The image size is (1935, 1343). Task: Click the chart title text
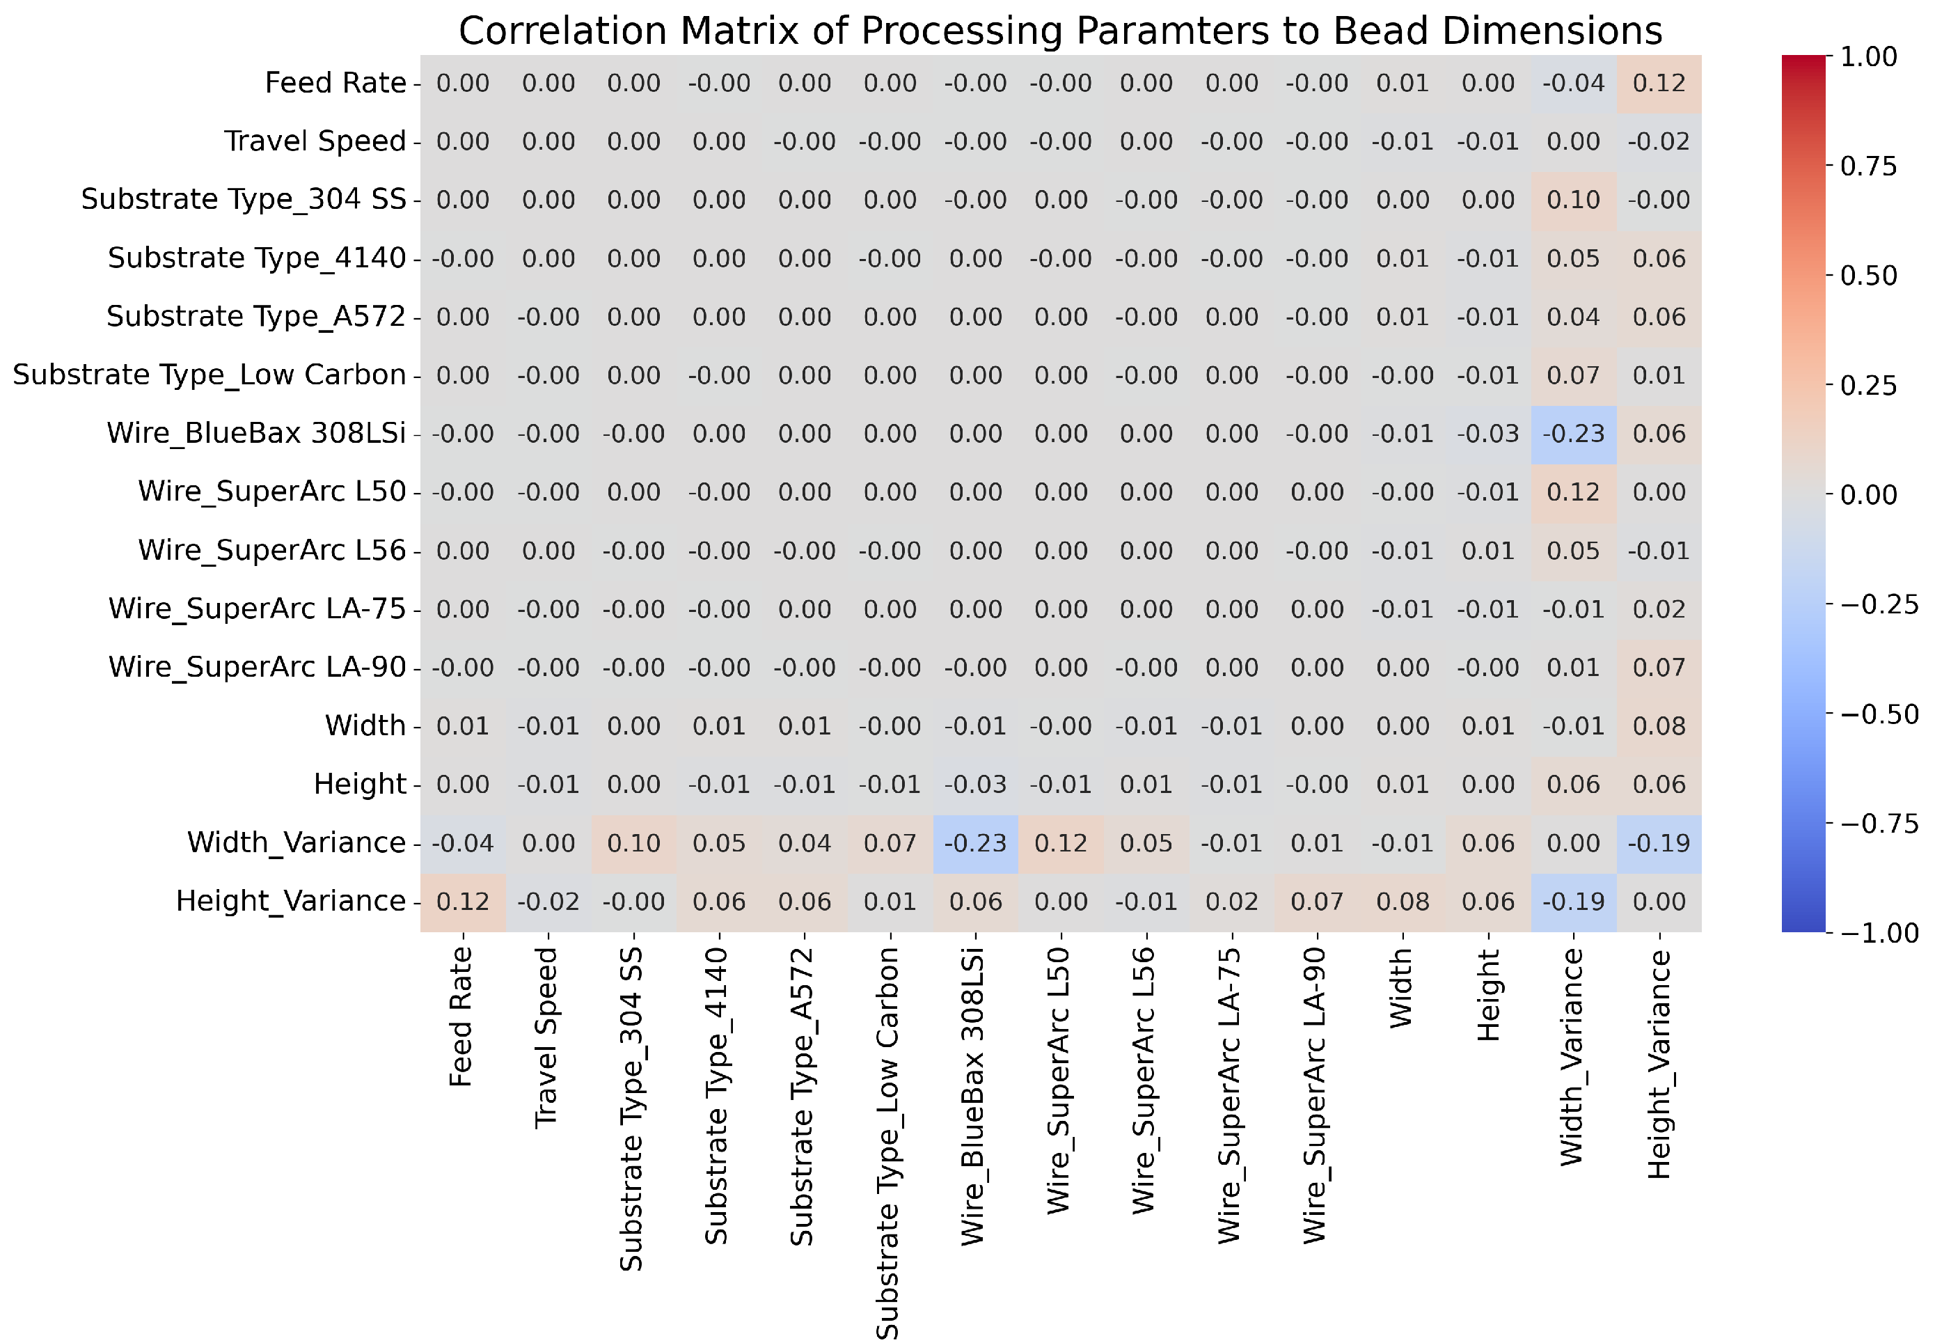(x=1060, y=31)
